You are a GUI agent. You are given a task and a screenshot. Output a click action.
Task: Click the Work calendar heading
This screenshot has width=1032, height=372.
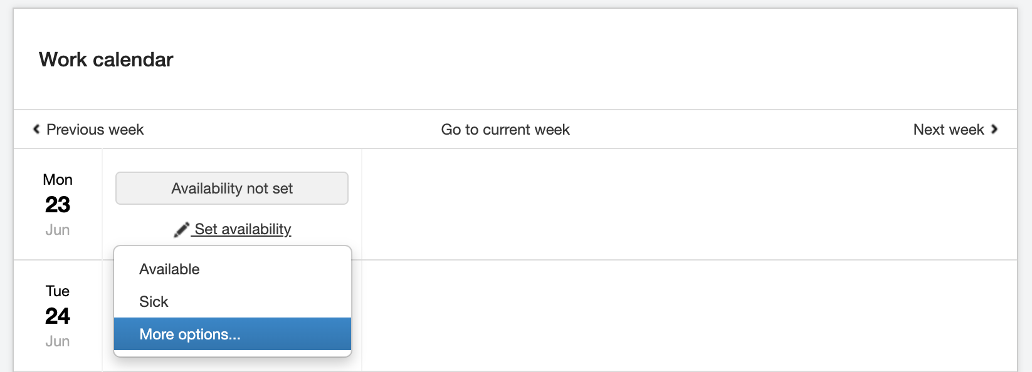click(x=106, y=59)
